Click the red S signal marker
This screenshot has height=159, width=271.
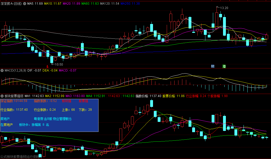(x=47, y=66)
